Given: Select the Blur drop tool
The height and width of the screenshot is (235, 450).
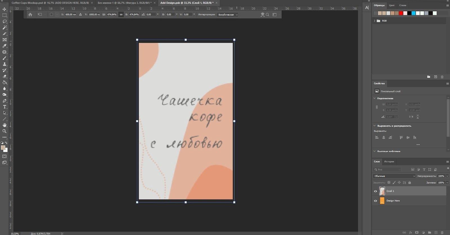Looking at the screenshot, I should (x=4, y=89).
